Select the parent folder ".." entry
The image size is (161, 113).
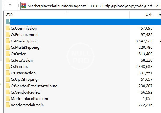(x=83, y=22)
